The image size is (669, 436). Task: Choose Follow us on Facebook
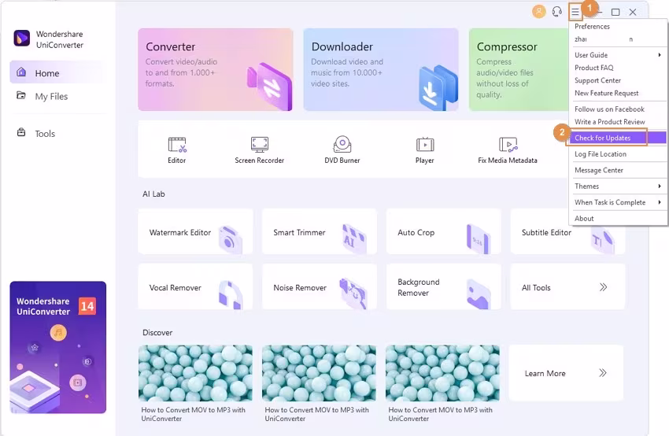tap(618, 109)
